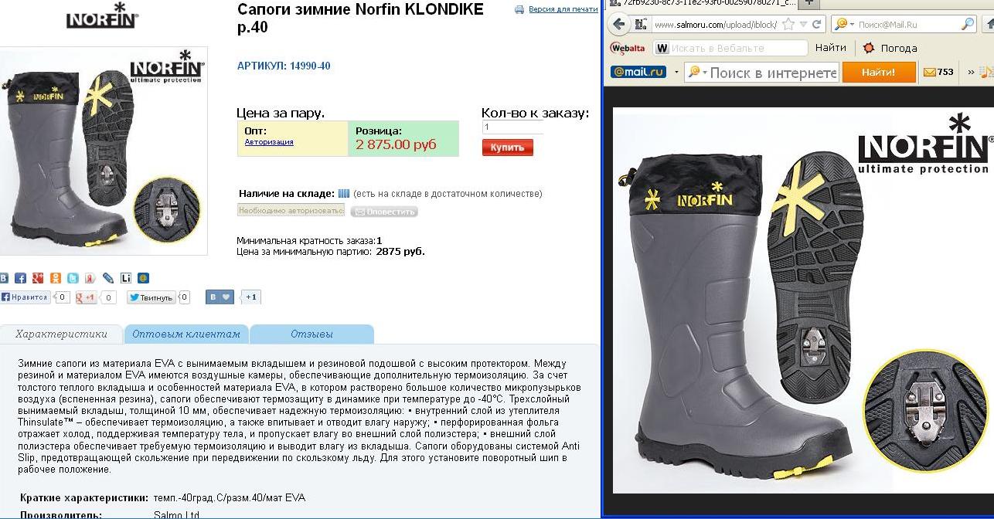This screenshot has height=519, width=994.
Task: Bookmark page with the star icon
Action: (788, 24)
